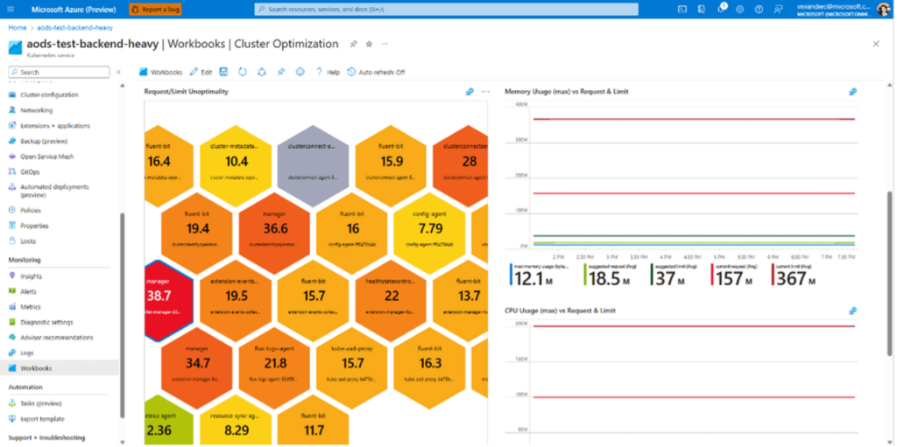Favorite this workbook with the star
Viewport: 897px width, 447px height.
pyautogui.click(x=370, y=44)
